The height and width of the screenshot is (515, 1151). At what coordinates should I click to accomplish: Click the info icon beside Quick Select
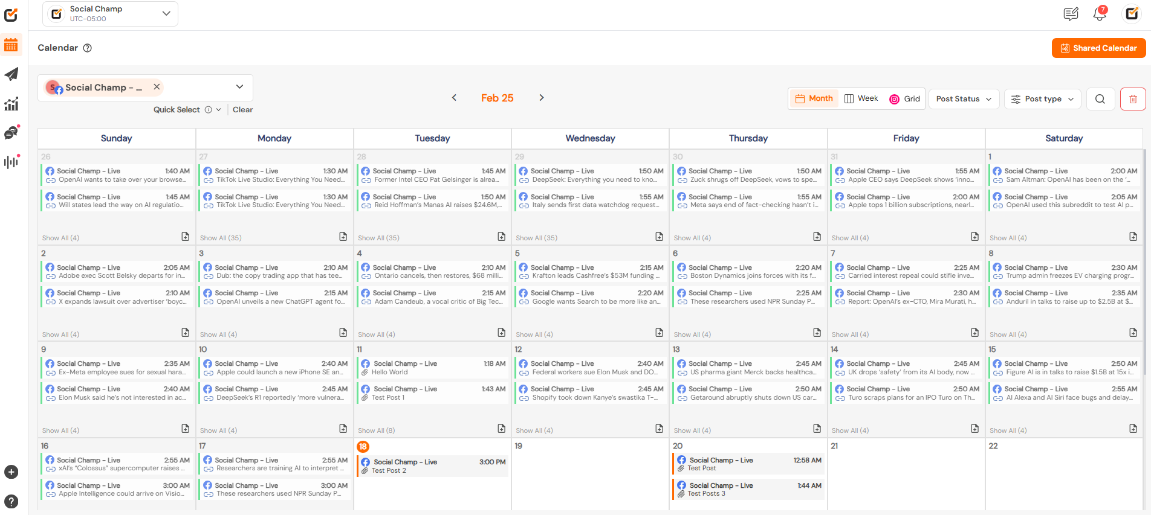pos(208,110)
